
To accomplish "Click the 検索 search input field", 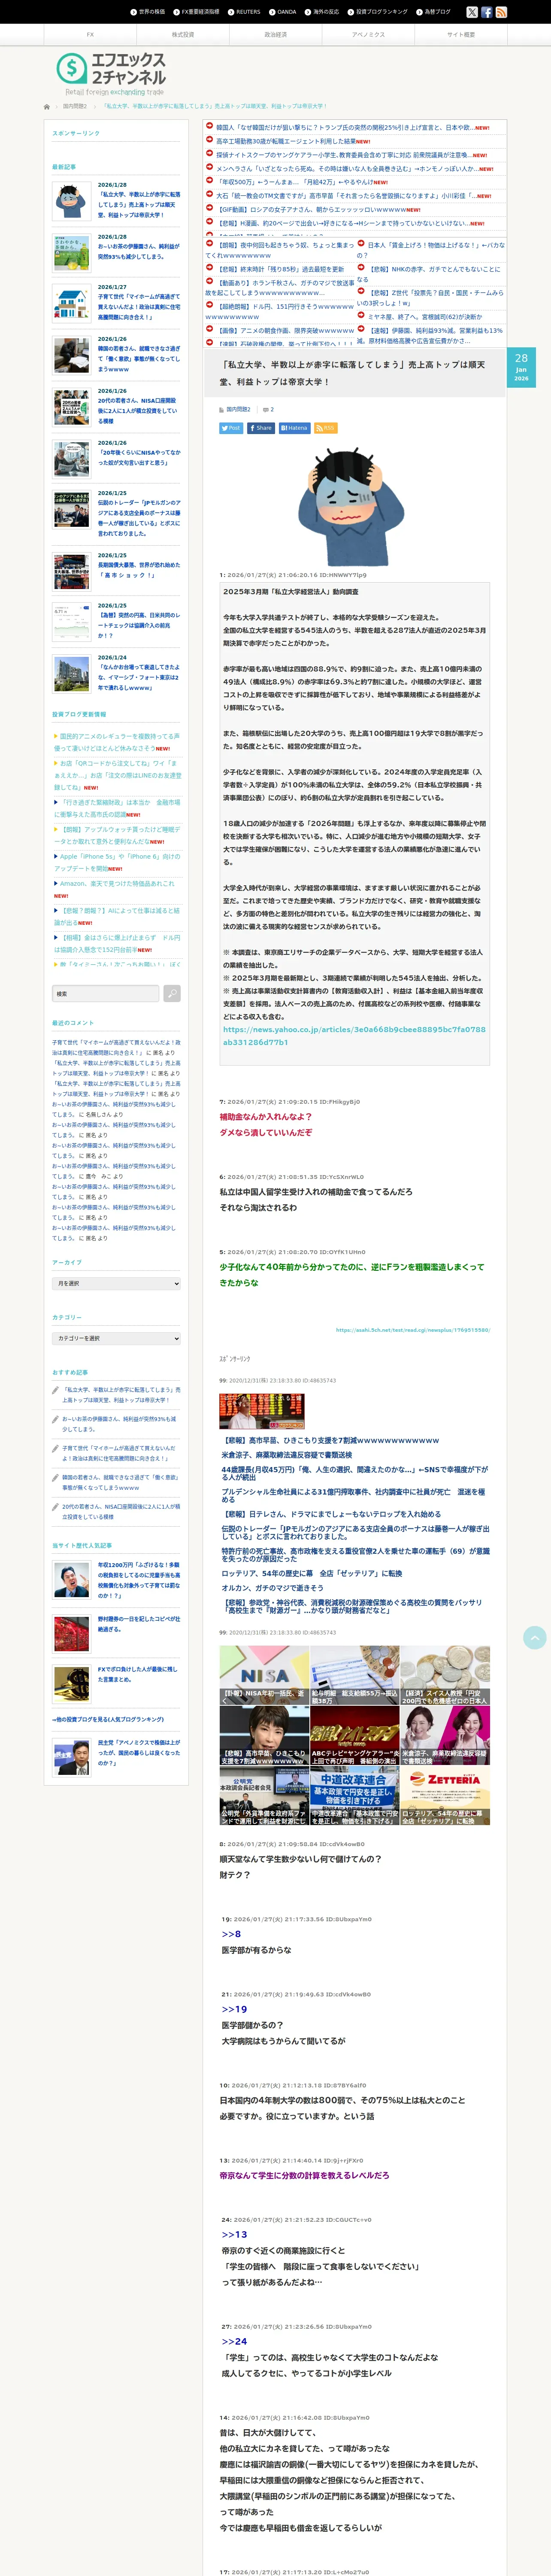I will pyautogui.click(x=106, y=993).
